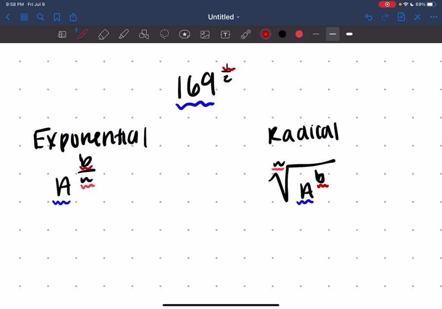This screenshot has width=442, height=309.
Task: Stop the active screen recording indicator
Action: point(386,4)
